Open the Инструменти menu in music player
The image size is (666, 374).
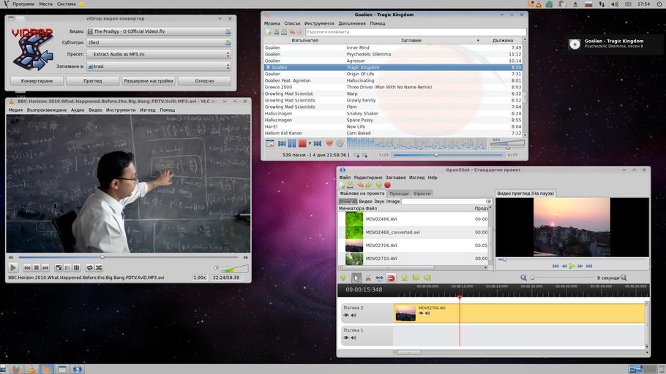(319, 23)
